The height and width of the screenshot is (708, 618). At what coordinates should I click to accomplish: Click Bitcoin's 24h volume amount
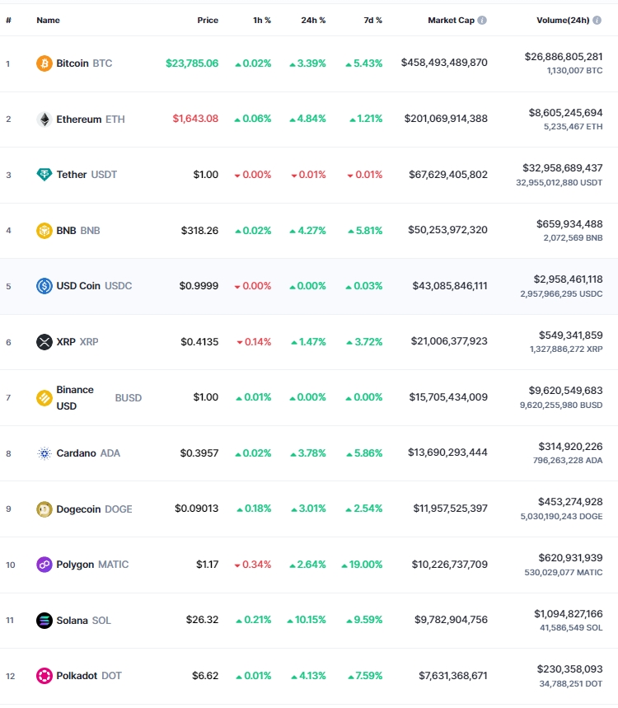[564, 56]
